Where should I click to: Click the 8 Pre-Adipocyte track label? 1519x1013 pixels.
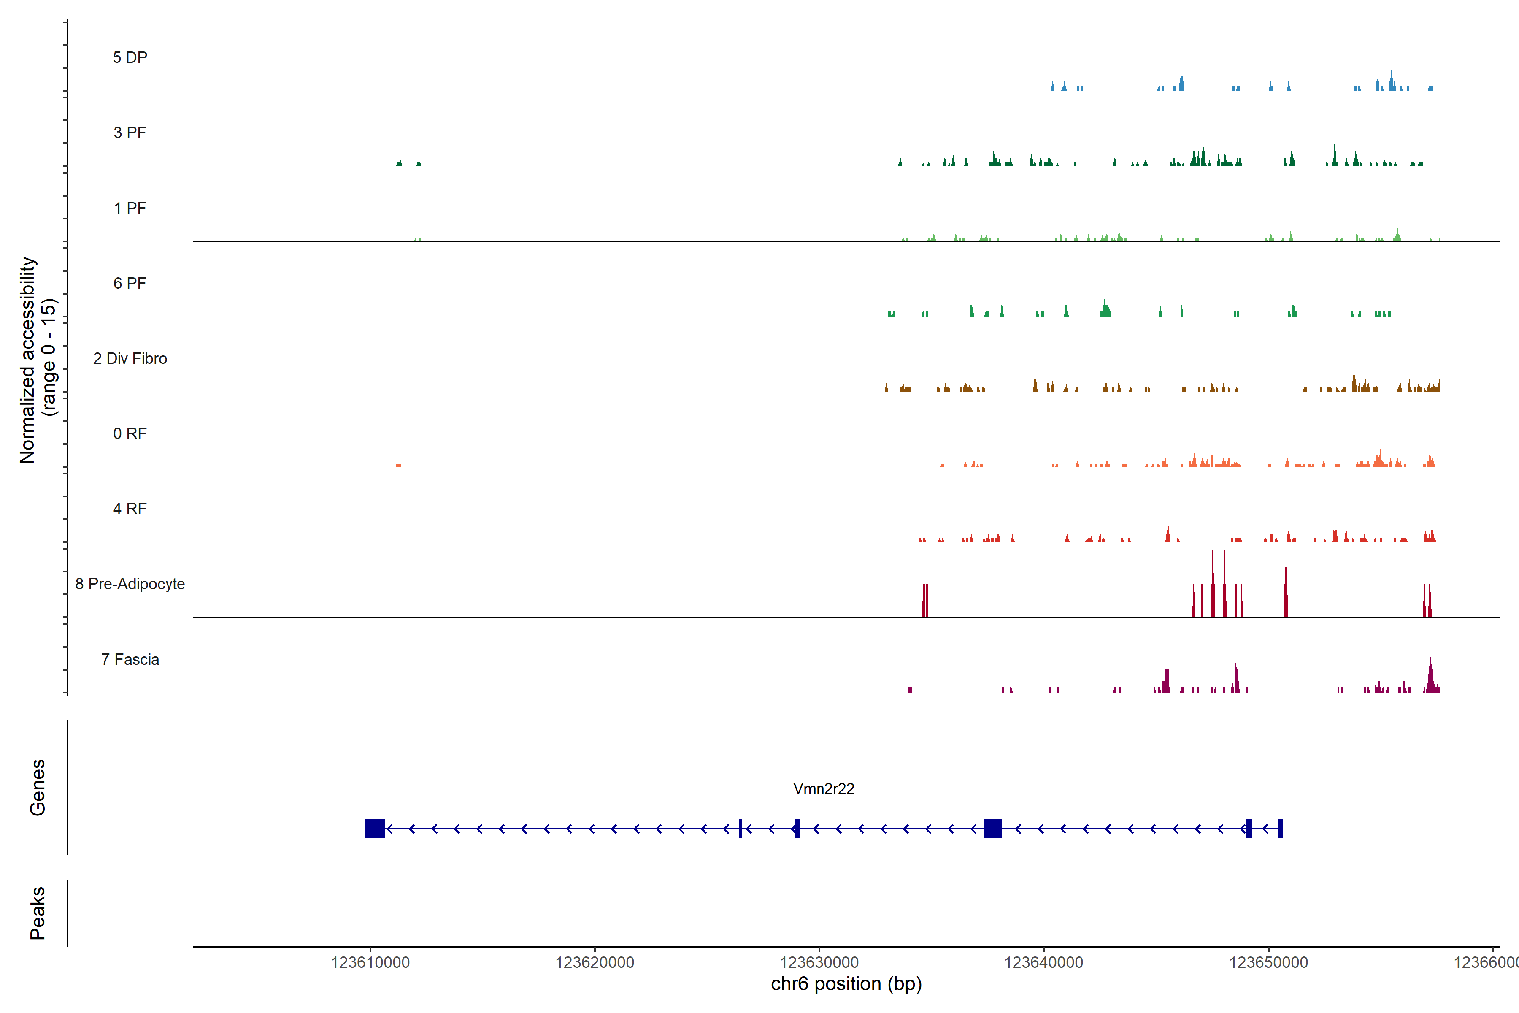point(130,584)
